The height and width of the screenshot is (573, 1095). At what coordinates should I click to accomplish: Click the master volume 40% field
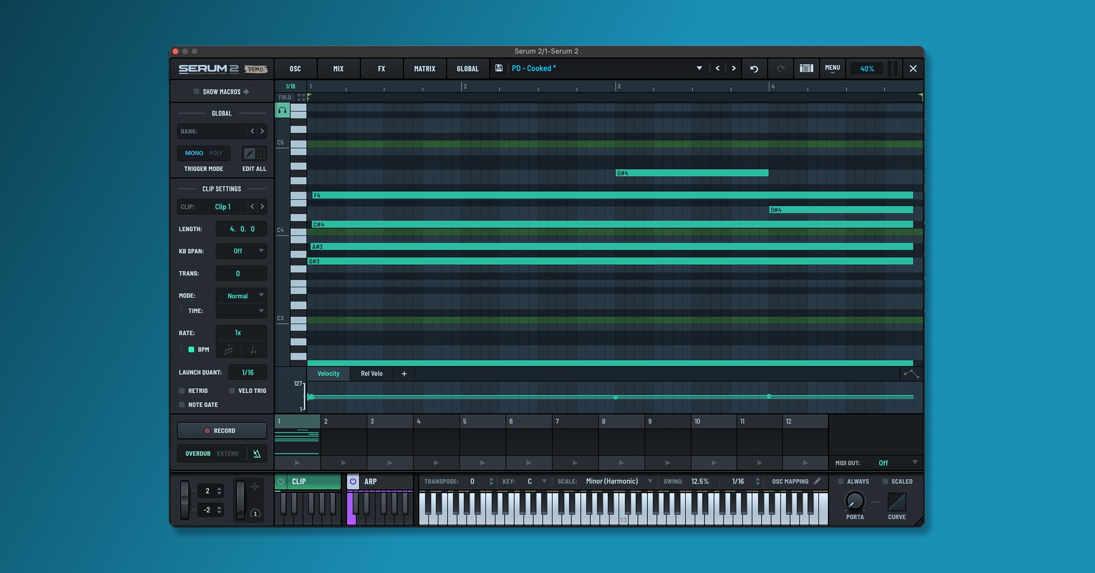[x=867, y=68]
